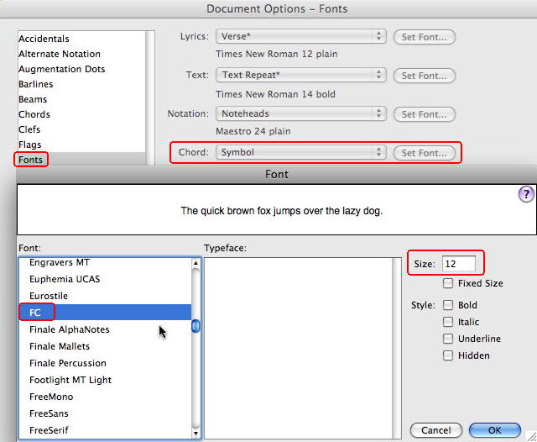Click the font list scrollbar thumb
537x442 pixels.
point(196,327)
